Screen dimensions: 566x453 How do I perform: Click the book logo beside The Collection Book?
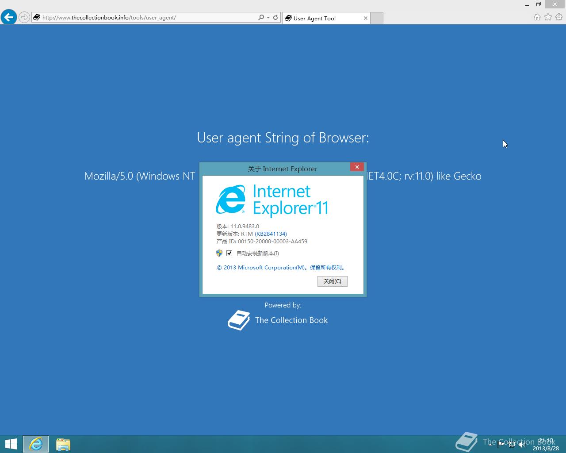239,320
